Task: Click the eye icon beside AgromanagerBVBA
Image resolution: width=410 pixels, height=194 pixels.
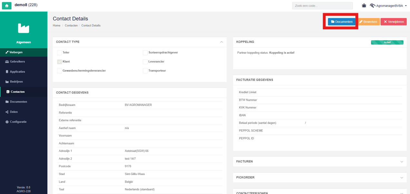Action: 372,5
